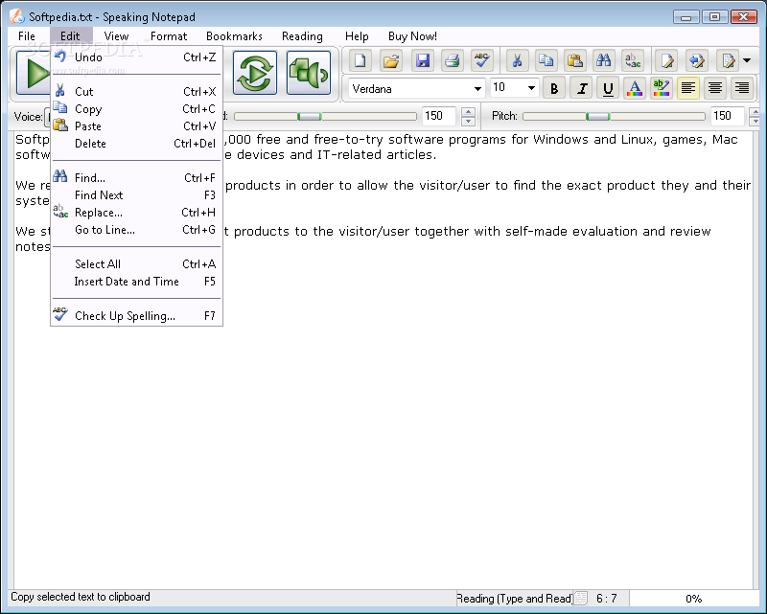Choose Delete from the Edit menu
Image resolution: width=767 pixels, height=614 pixels.
136,144
